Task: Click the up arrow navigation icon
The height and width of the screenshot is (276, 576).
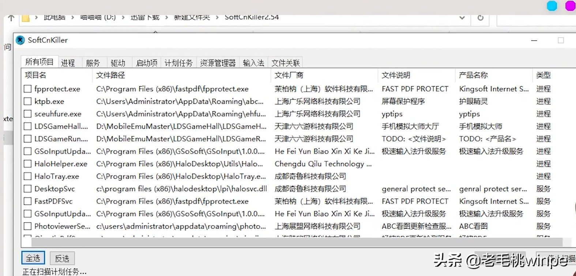Action: [x=11, y=18]
